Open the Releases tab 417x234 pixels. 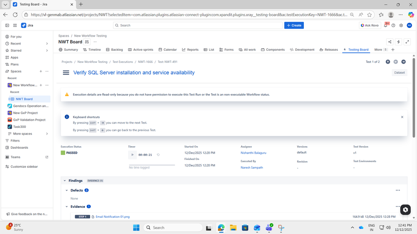pyautogui.click(x=329, y=50)
